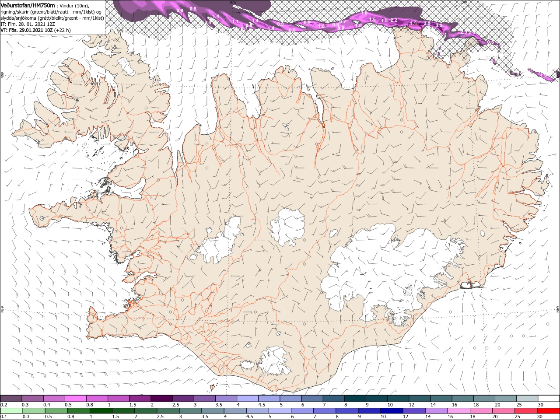Pick the bright red swatch labeled 30 in lower legend

[548, 410]
